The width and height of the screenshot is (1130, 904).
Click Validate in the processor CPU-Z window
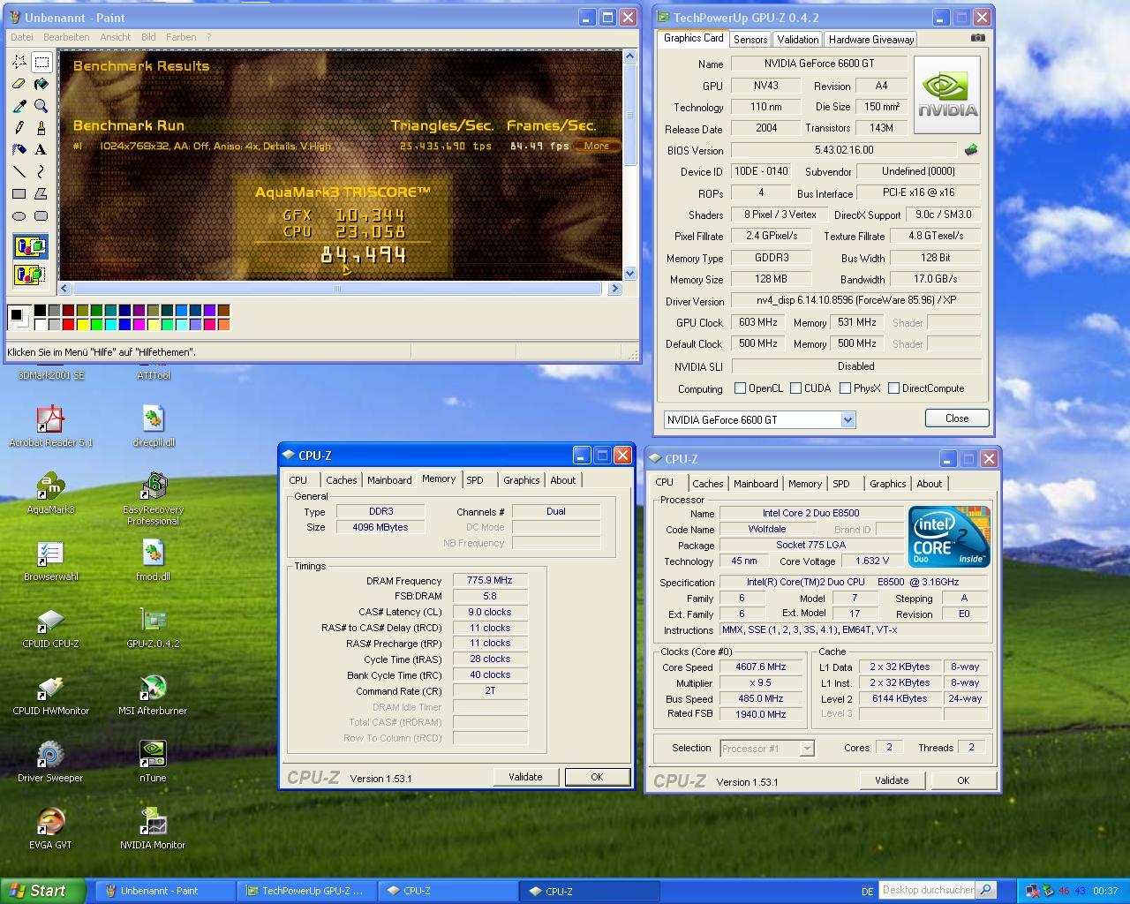coord(892,780)
